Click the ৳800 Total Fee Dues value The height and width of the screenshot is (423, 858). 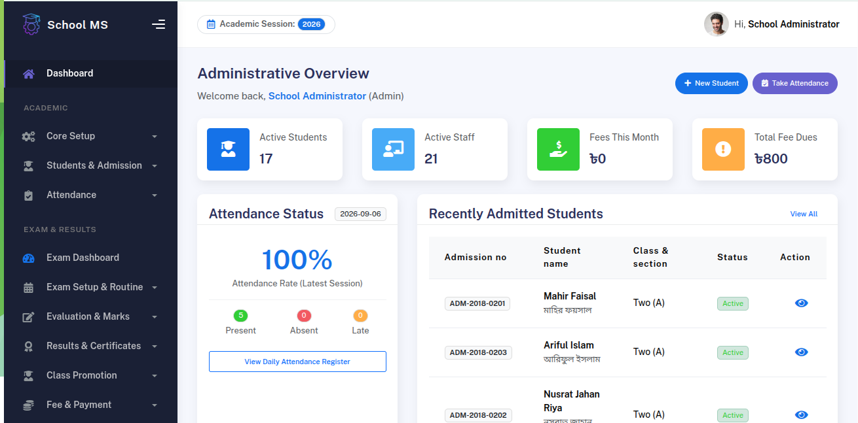(771, 159)
